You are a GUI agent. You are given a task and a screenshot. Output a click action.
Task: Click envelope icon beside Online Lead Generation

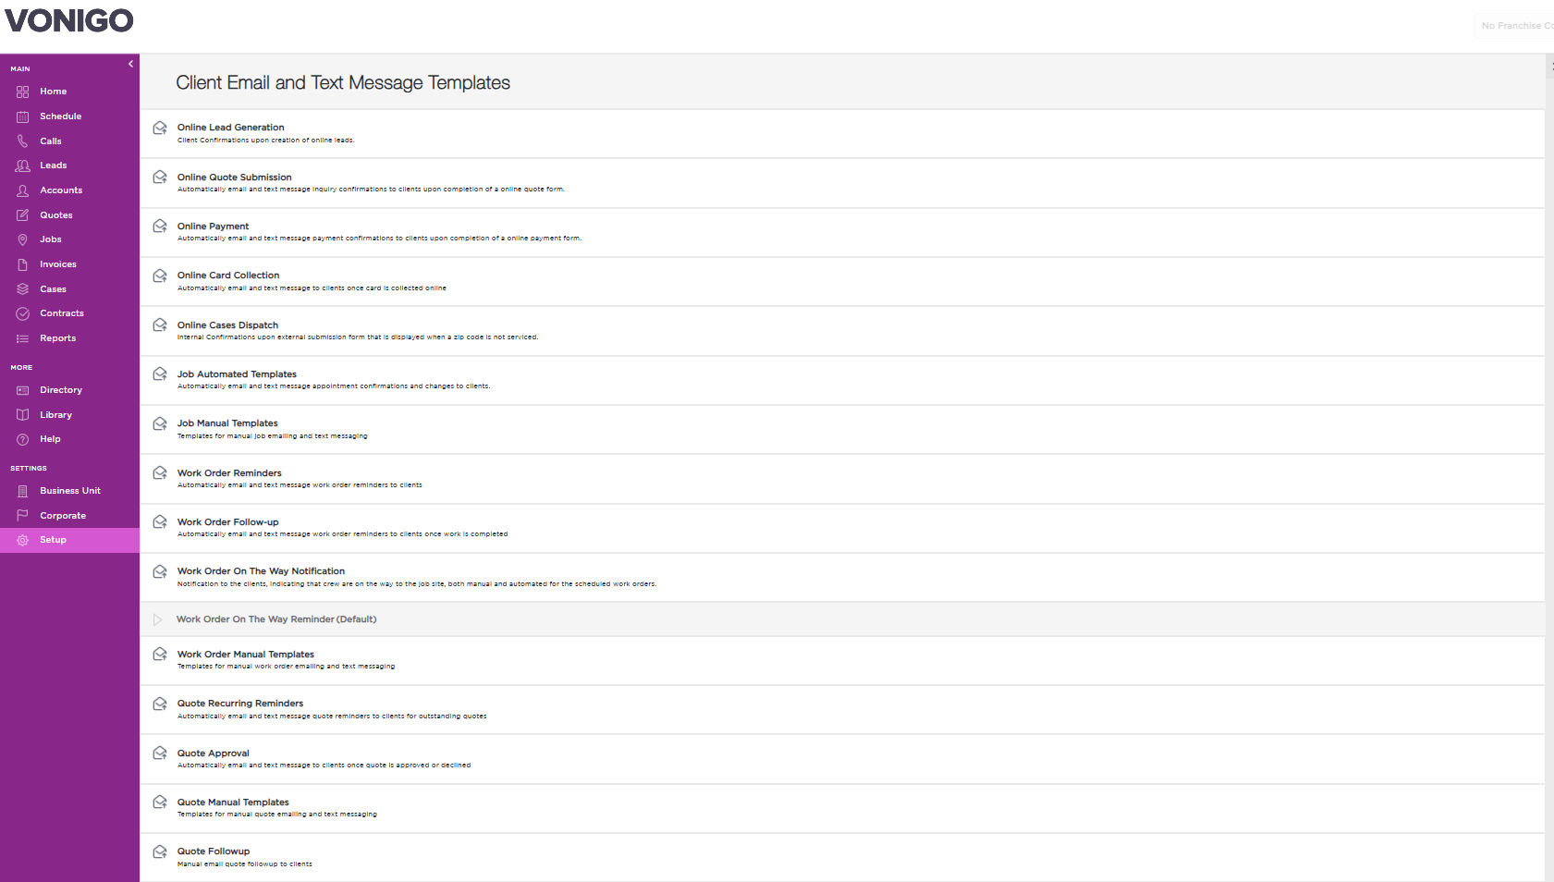coord(160,128)
